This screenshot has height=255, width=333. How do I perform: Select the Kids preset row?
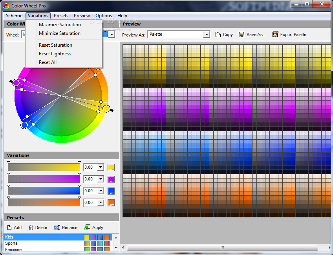(58, 237)
